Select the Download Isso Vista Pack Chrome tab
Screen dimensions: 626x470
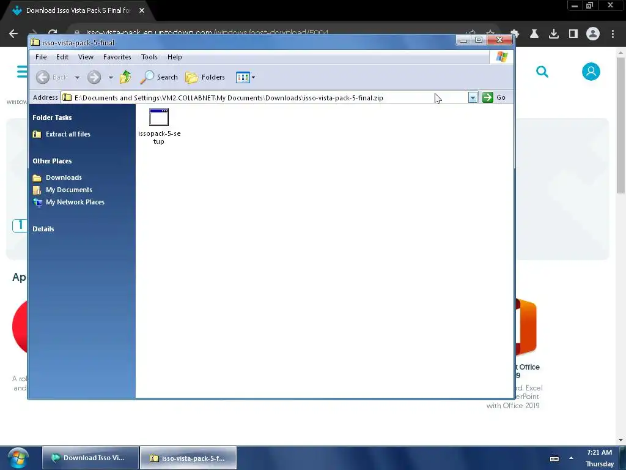(78, 10)
